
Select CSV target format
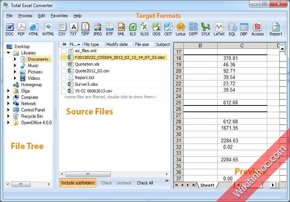click(x=62, y=29)
